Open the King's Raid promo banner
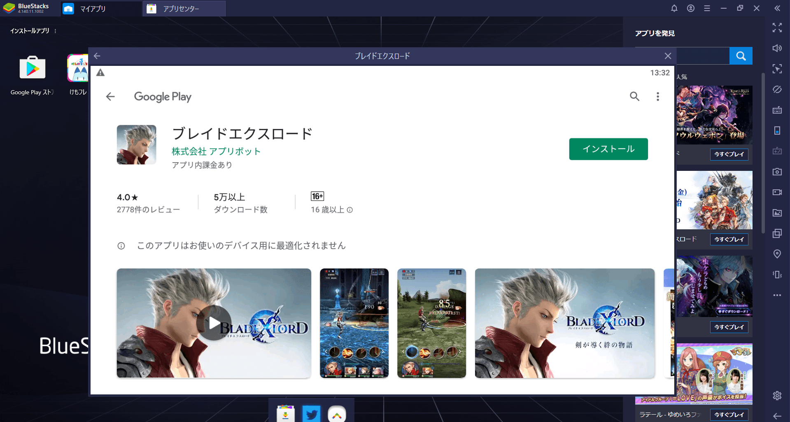The height and width of the screenshot is (422, 790). [714, 115]
